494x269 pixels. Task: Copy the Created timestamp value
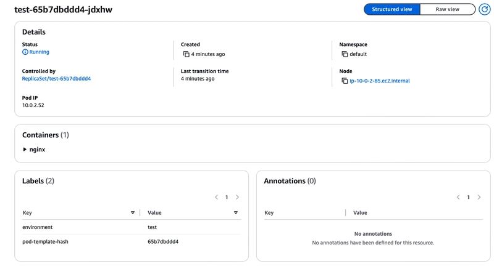coord(186,54)
